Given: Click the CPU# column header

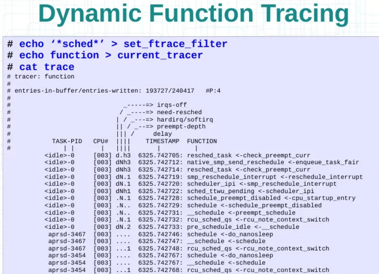Looking at the screenshot, I should pos(101,141).
